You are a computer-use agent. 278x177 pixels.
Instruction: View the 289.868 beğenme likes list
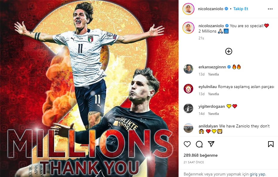click(x=201, y=156)
